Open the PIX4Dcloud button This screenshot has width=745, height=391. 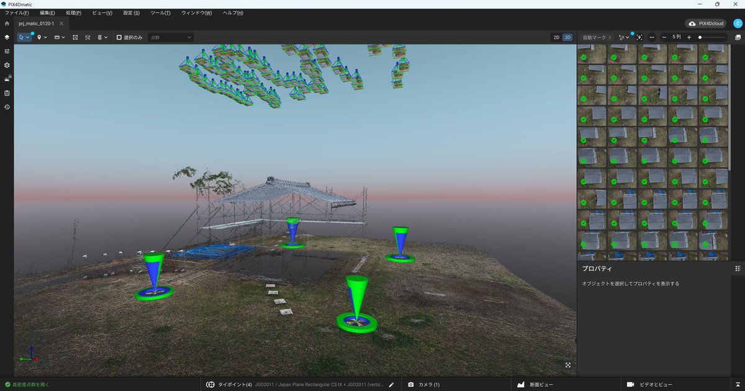[706, 23]
